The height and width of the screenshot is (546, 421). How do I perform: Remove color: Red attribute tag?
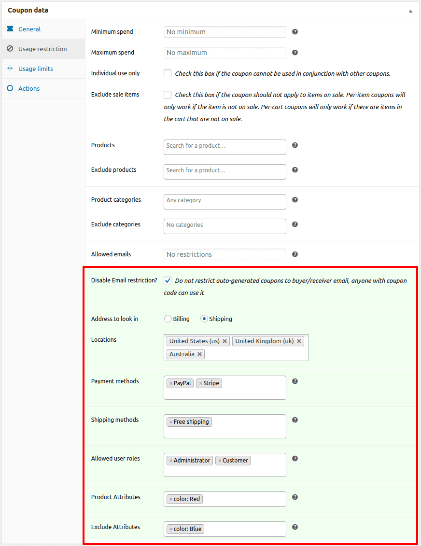coord(171,499)
